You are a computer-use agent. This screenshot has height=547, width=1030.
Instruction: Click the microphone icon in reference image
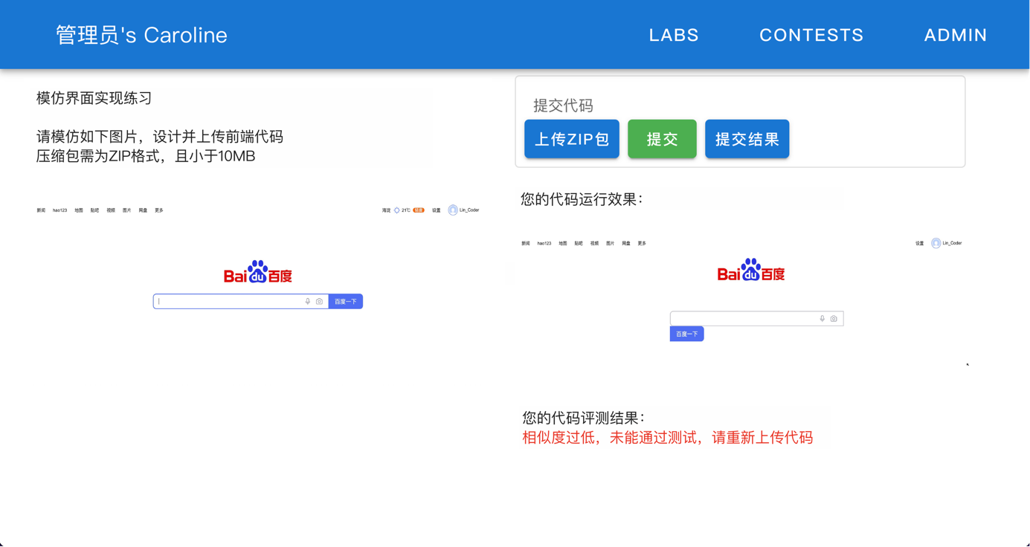point(308,302)
